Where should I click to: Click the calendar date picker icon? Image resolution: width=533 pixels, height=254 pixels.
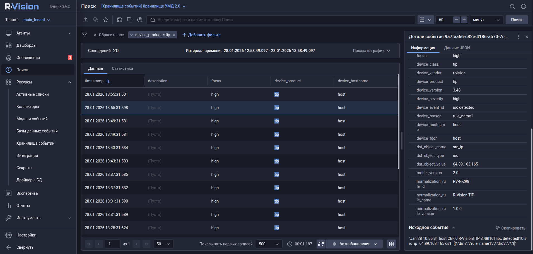click(422, 20)
